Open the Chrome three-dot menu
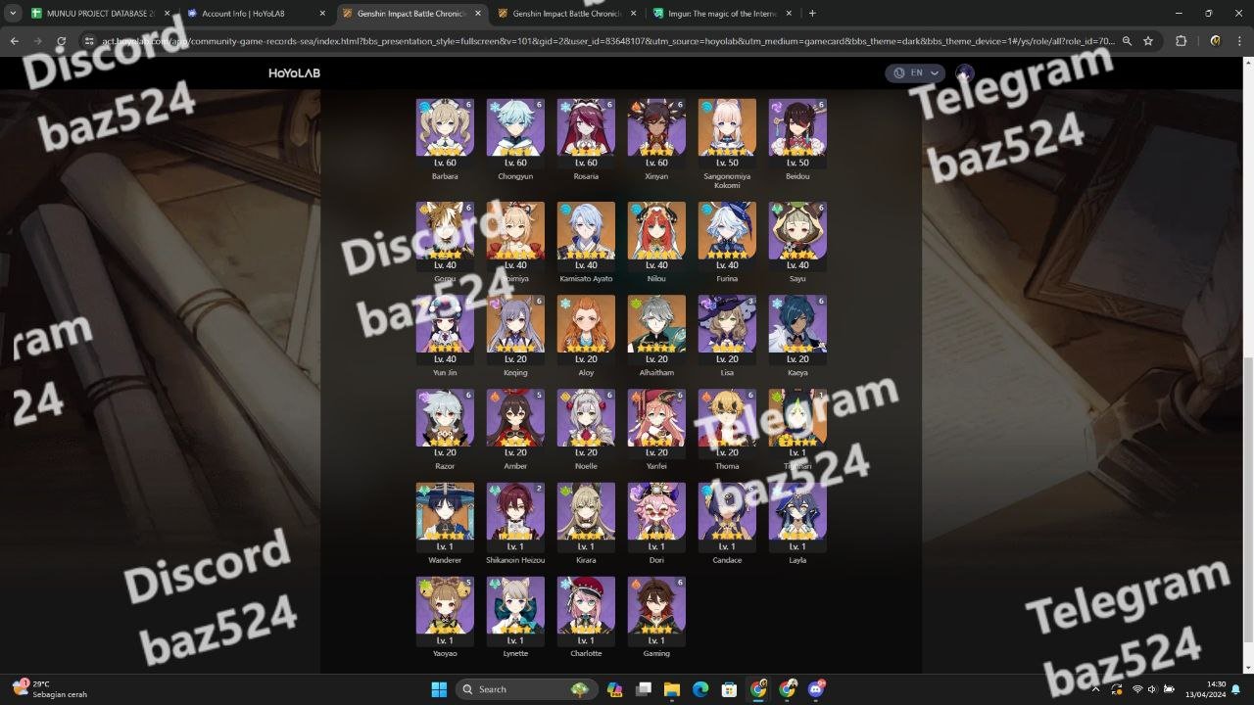The width and height of the screenshot is (1254, 705). (1240, 41)
